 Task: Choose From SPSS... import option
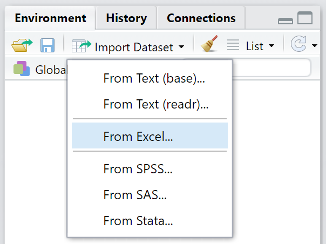[138, 169]
